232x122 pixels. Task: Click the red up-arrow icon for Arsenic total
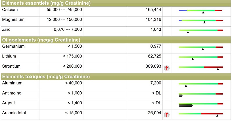166,115
